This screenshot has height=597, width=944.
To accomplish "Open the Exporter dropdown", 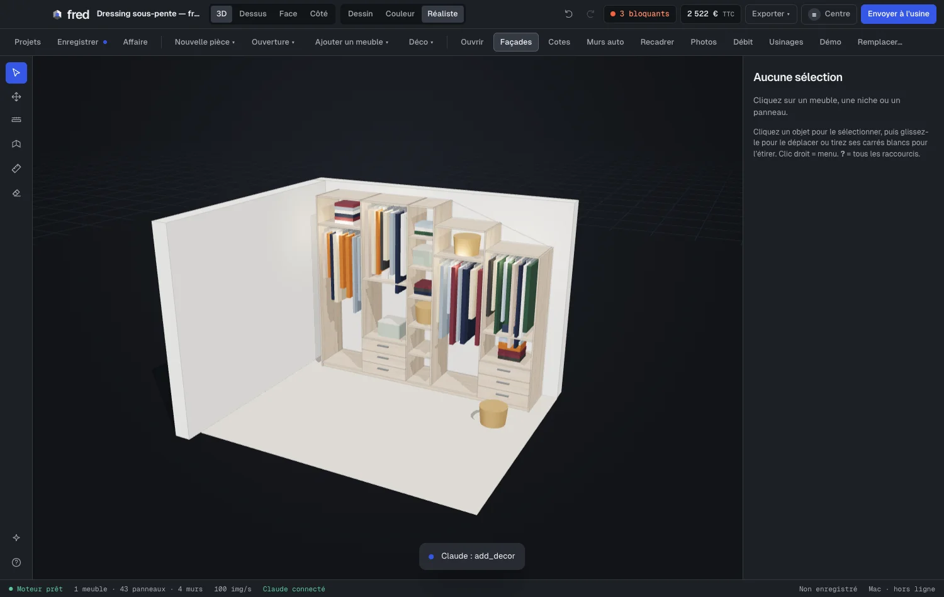I will point(771,14).
